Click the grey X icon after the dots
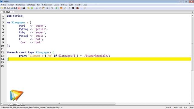 click(85, 8)
